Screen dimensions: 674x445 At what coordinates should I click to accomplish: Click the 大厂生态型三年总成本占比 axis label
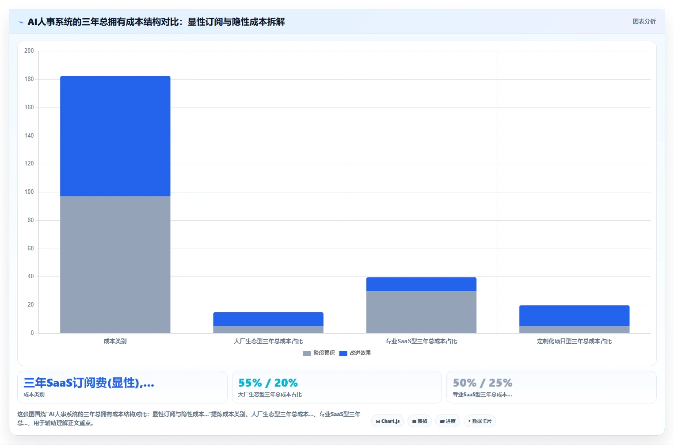pyautogui.click(x=268, y=341)
